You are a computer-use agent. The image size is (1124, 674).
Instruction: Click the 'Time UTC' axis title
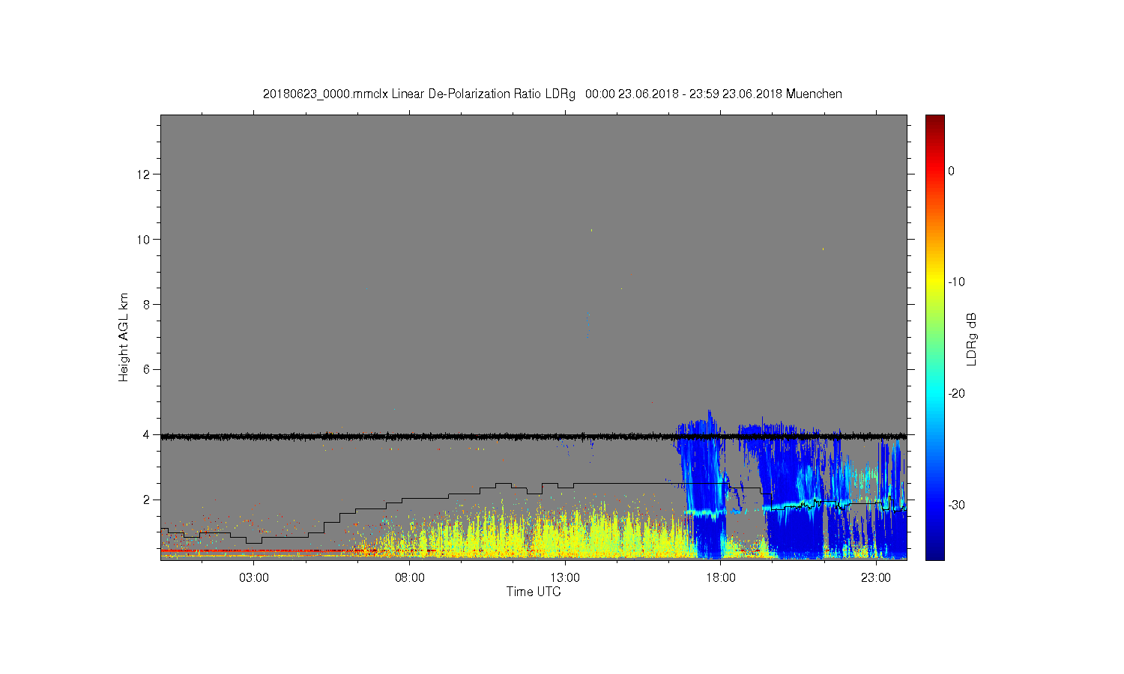(x=534, y=592)
